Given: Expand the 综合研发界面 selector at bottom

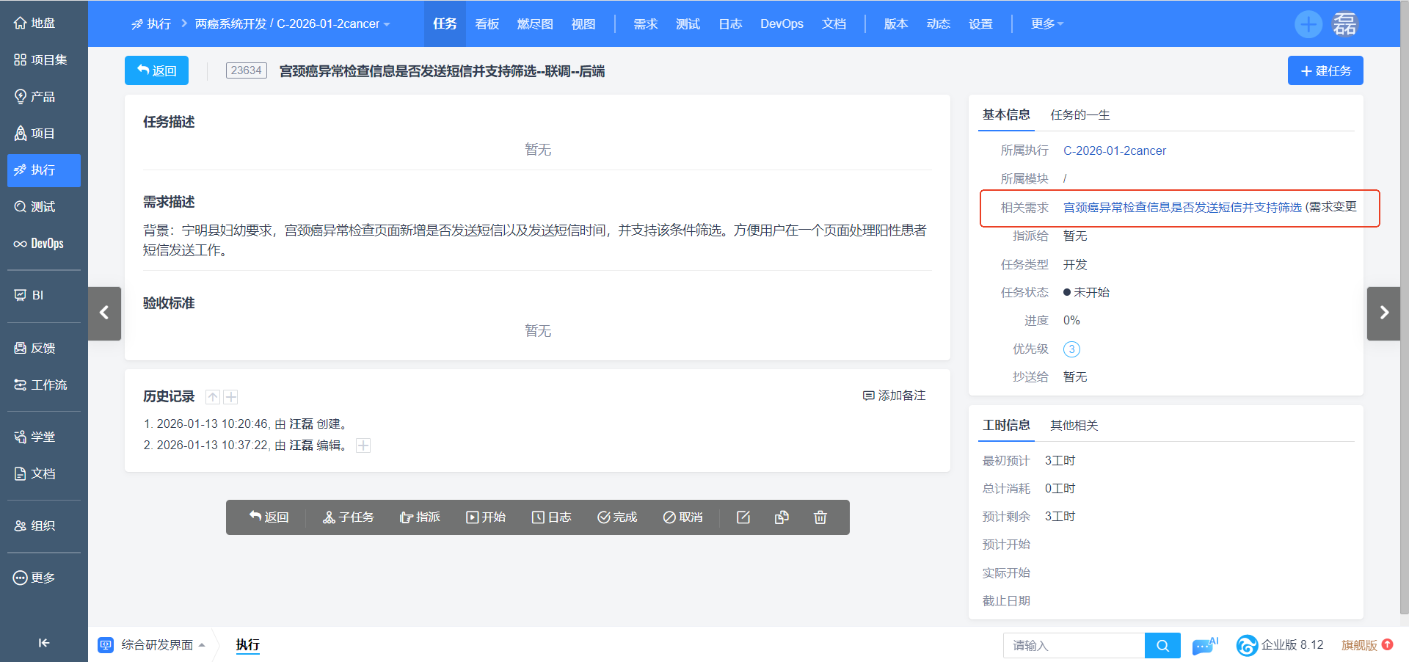Looking at the screenshot, I should tap(203, 645).
